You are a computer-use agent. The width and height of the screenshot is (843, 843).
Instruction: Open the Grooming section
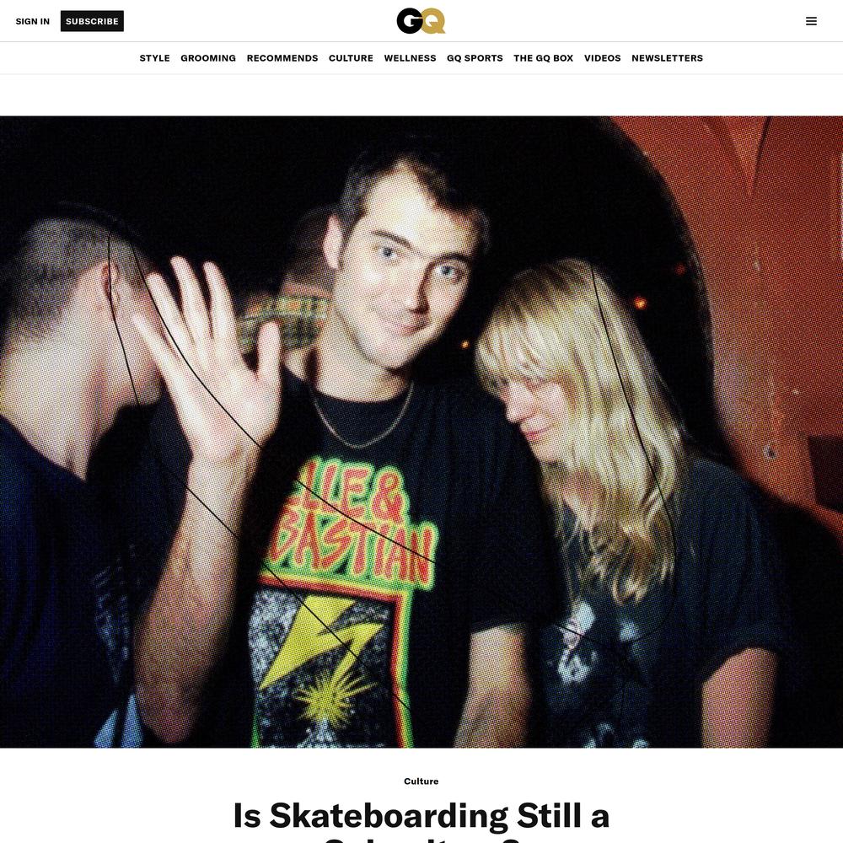tap(208, 58)
